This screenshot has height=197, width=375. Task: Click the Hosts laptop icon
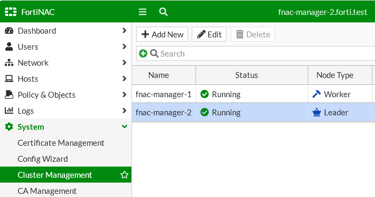(9, 78)
